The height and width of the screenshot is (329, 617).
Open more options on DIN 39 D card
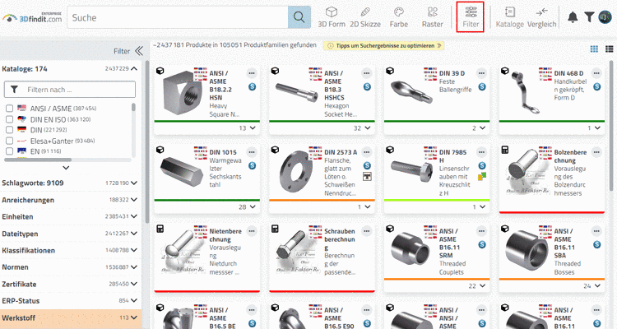pyautogui.click(x=481, y=73)
